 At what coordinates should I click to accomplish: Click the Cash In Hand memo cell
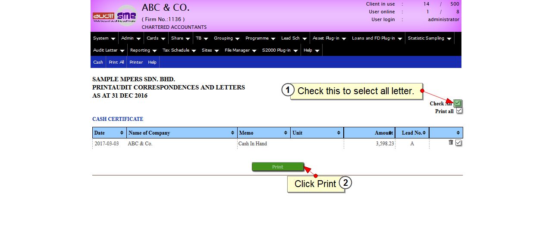tap(253, 144)
